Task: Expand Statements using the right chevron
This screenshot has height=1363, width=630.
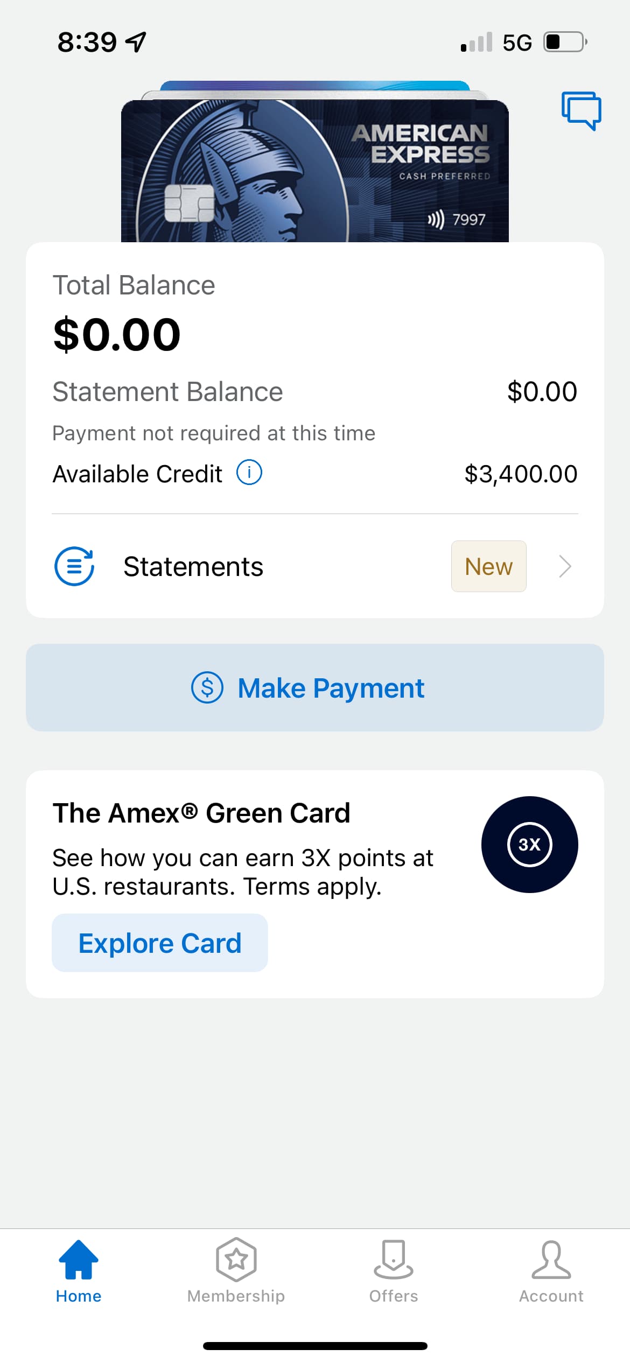Action: 564,566
